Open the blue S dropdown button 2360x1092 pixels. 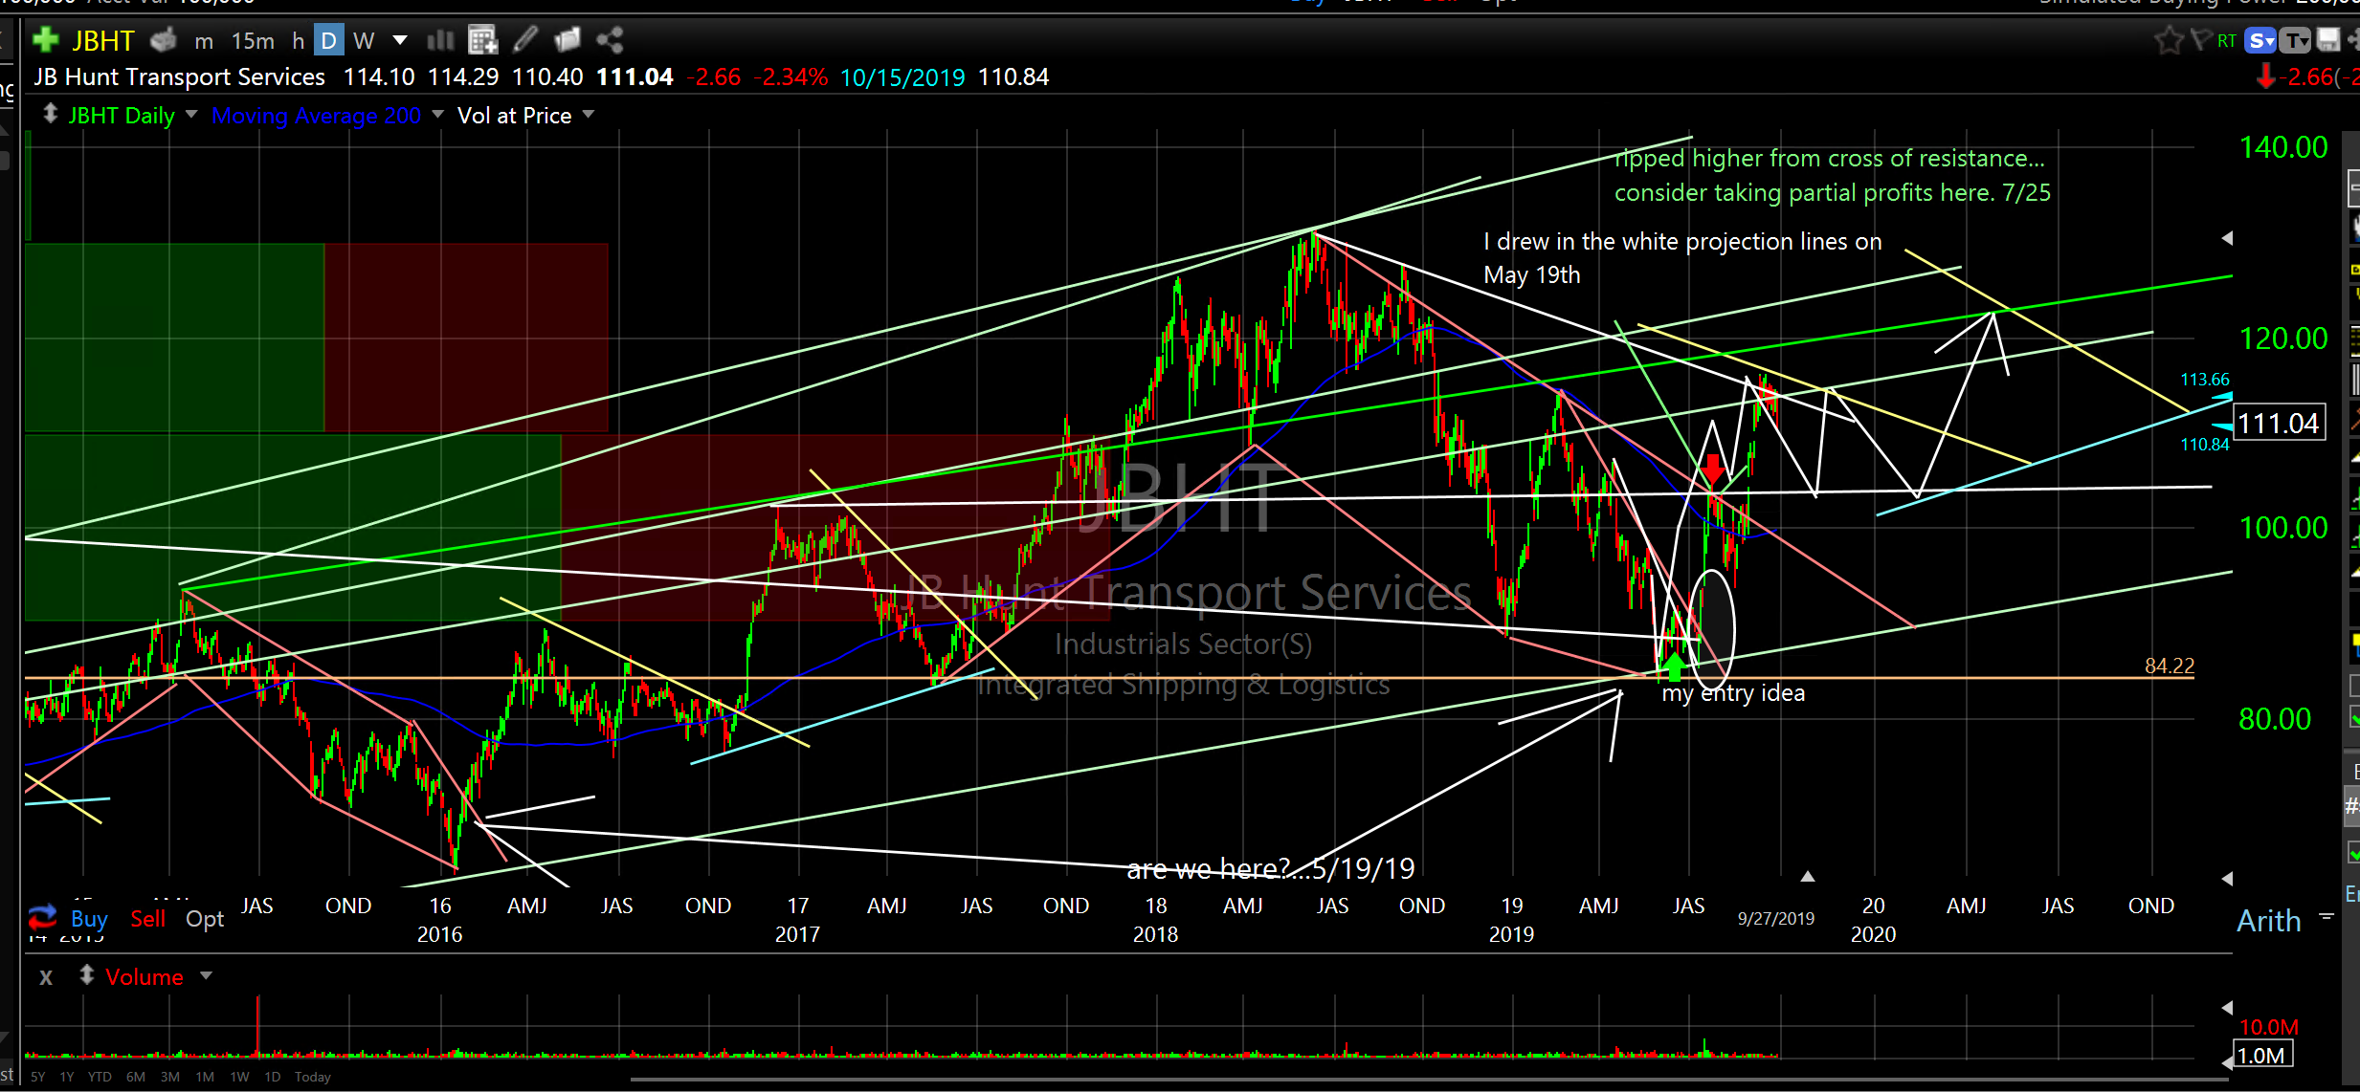point(2260,40)
